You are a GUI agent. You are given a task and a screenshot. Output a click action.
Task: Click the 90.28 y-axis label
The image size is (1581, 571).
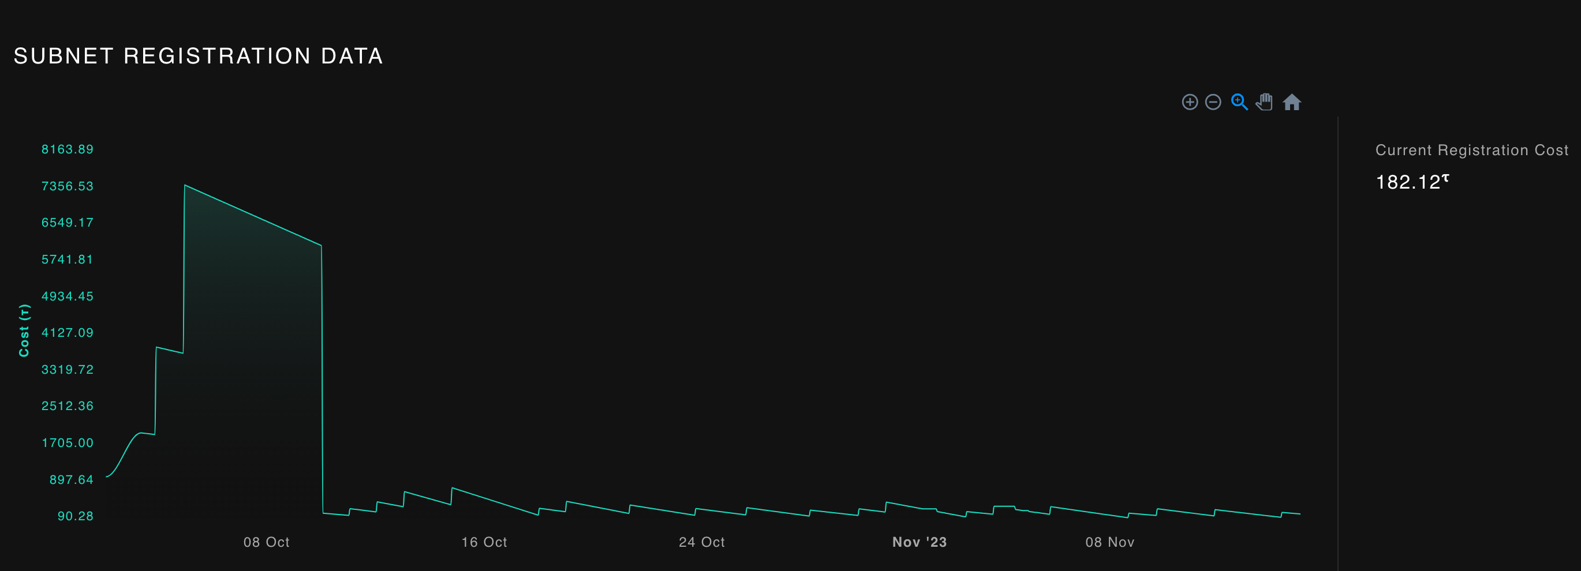(x=76, y=516)
